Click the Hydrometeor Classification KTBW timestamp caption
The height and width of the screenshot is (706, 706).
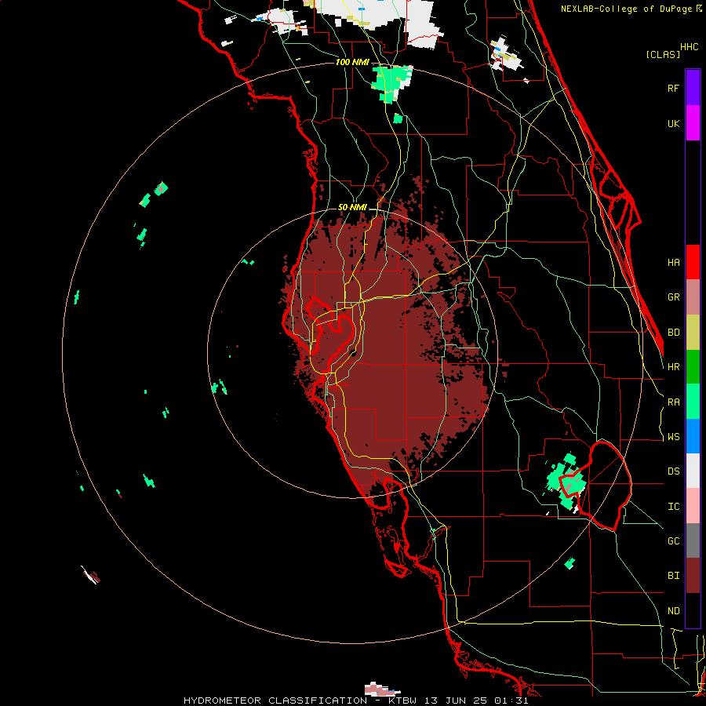[355, 701]
